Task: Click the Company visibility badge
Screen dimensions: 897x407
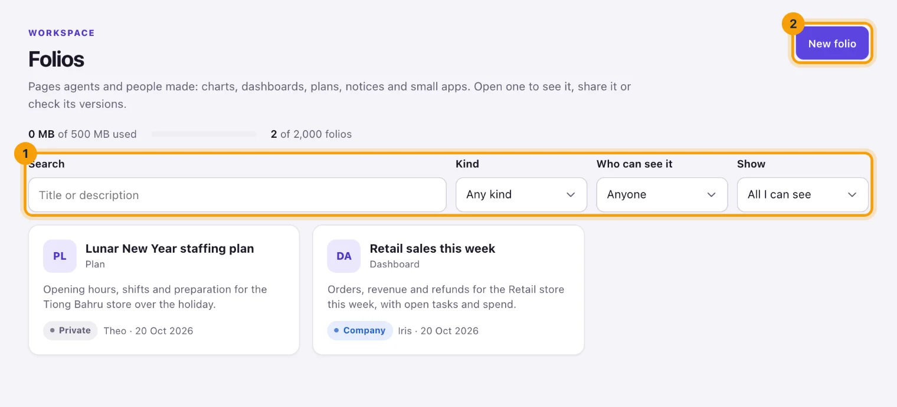Action: click(360, 330)
